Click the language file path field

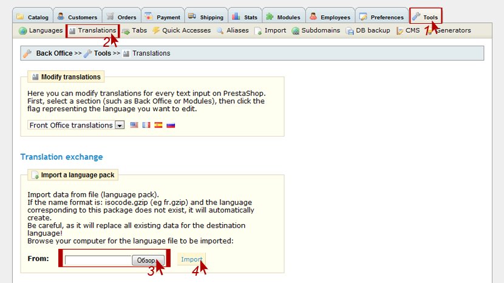click(x=98, y=260)
